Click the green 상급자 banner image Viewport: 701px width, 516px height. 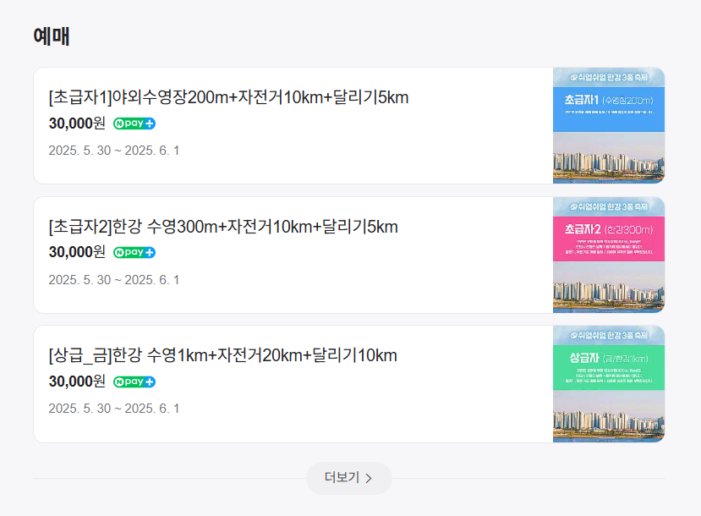[610, 383]
